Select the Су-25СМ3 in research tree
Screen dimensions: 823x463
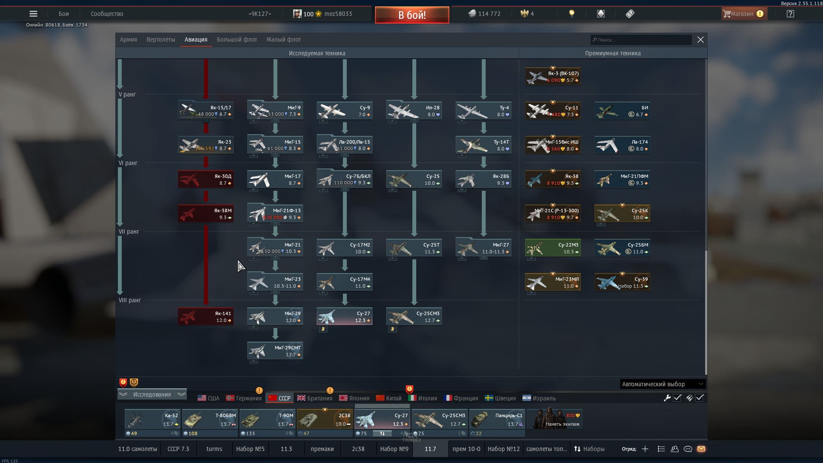414,316
